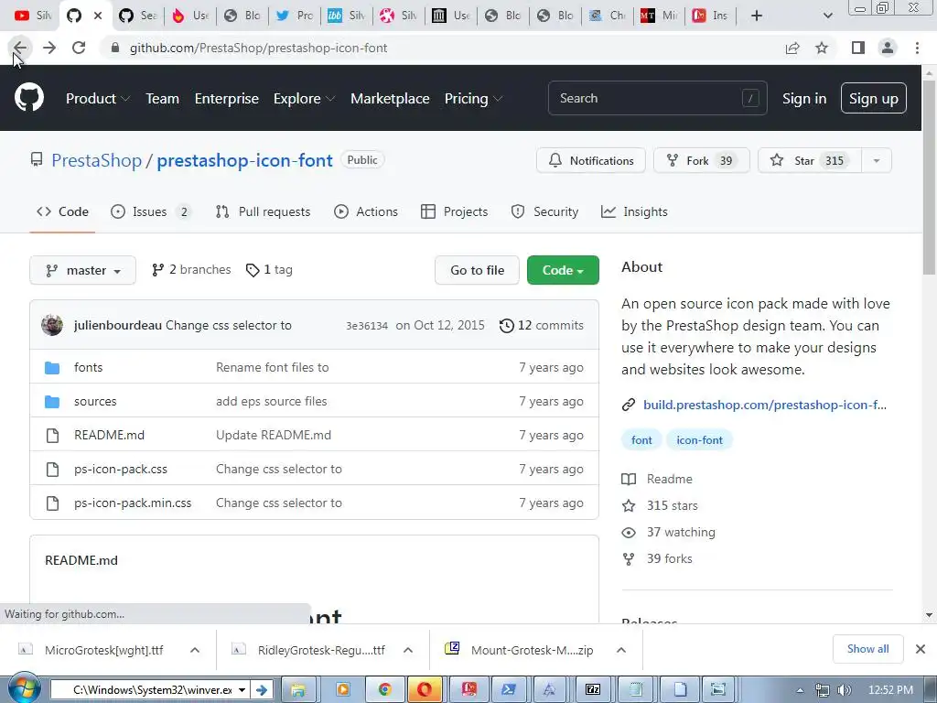Open the Issues tab
The width and height of the screenshot is (937, 703).
point(151,211)
